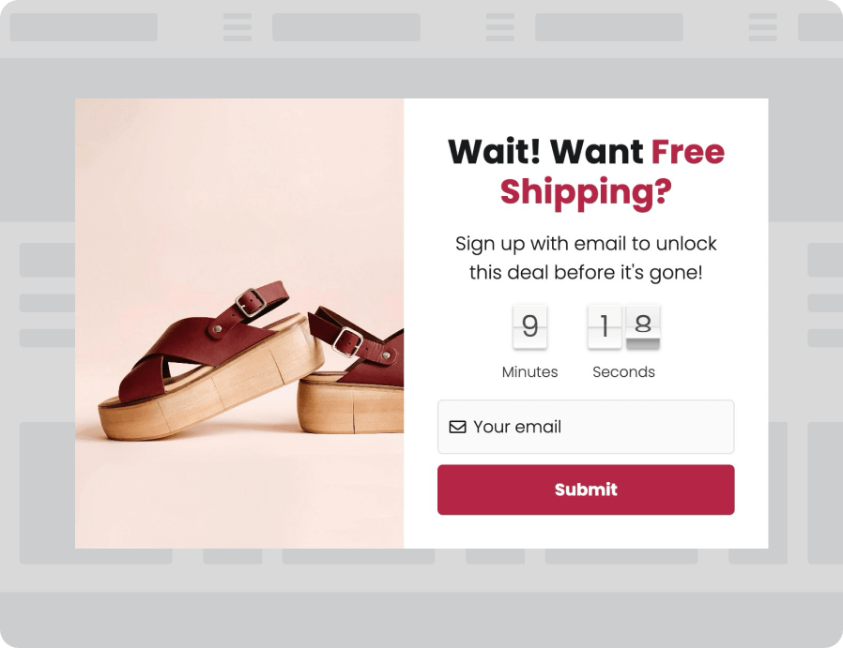Click the envelope icon in the email field
This screenshot has width=843, height=648.
click(x=456, y=427)
